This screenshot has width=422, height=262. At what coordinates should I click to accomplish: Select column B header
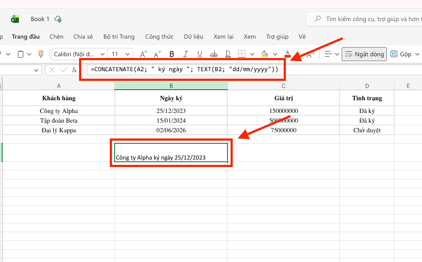(171, 86)
